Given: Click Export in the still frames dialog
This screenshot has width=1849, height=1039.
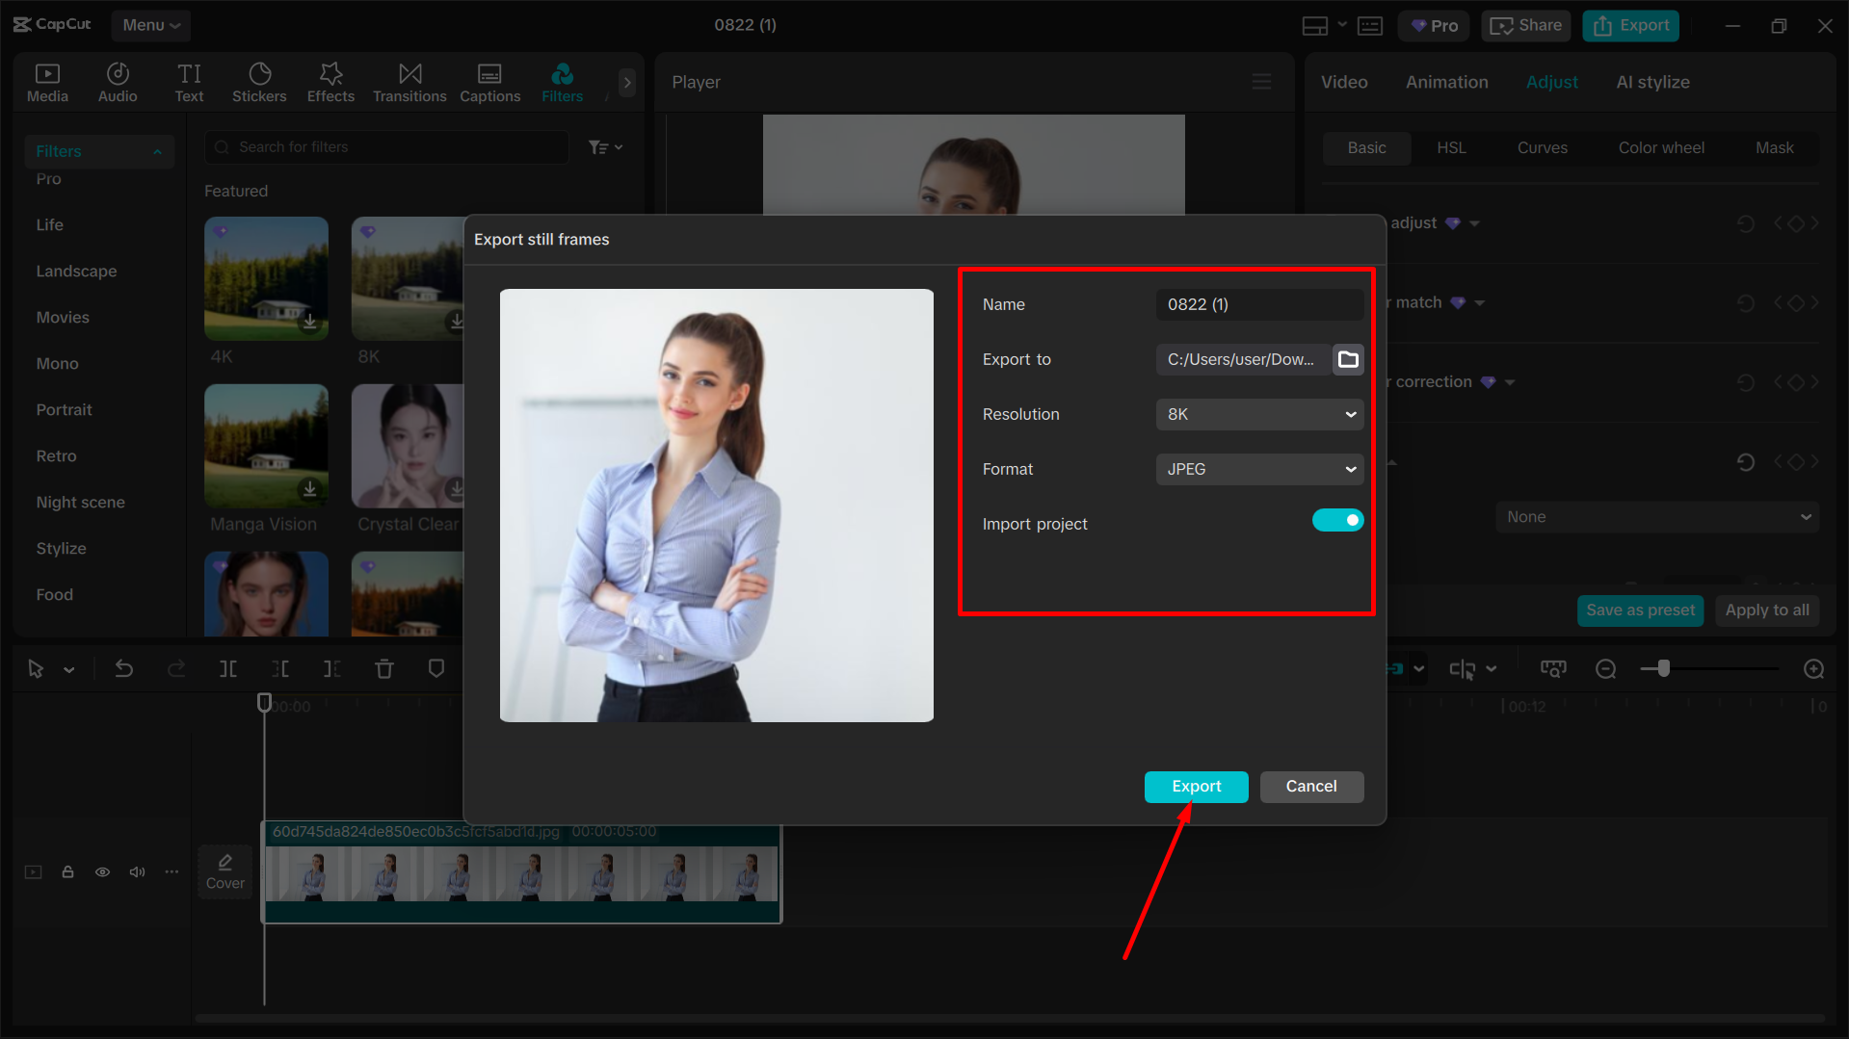Looking at the screenshot, I should (x=1196, y=787).
